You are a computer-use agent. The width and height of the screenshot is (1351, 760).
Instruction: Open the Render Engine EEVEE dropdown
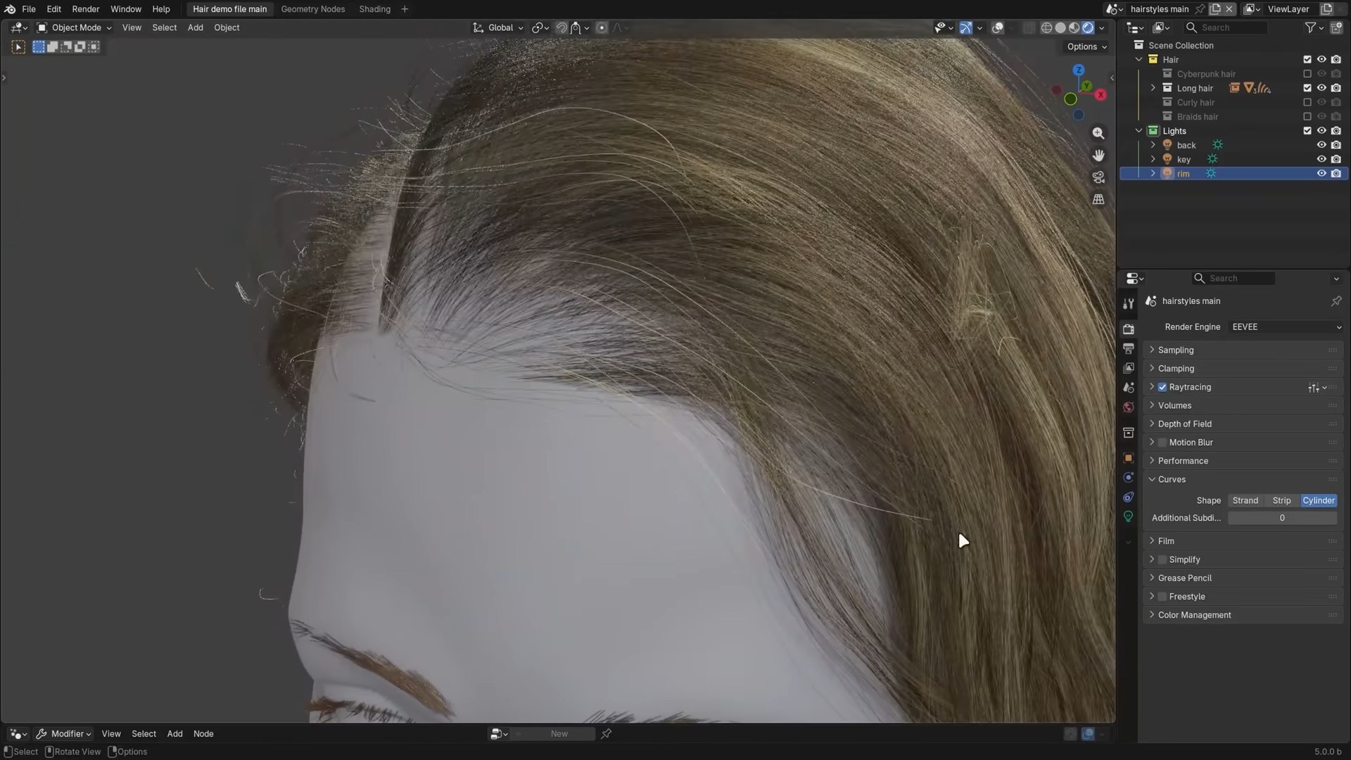(x=1286, y=327)
